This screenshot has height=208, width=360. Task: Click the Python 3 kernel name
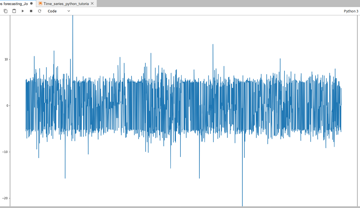(351, 11)
